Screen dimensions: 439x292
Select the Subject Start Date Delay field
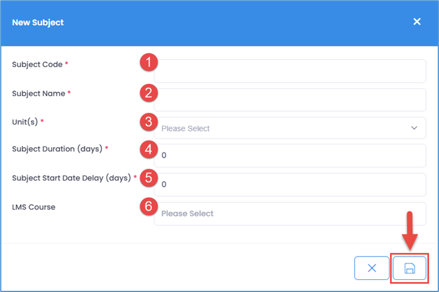[x=290, y=184]
